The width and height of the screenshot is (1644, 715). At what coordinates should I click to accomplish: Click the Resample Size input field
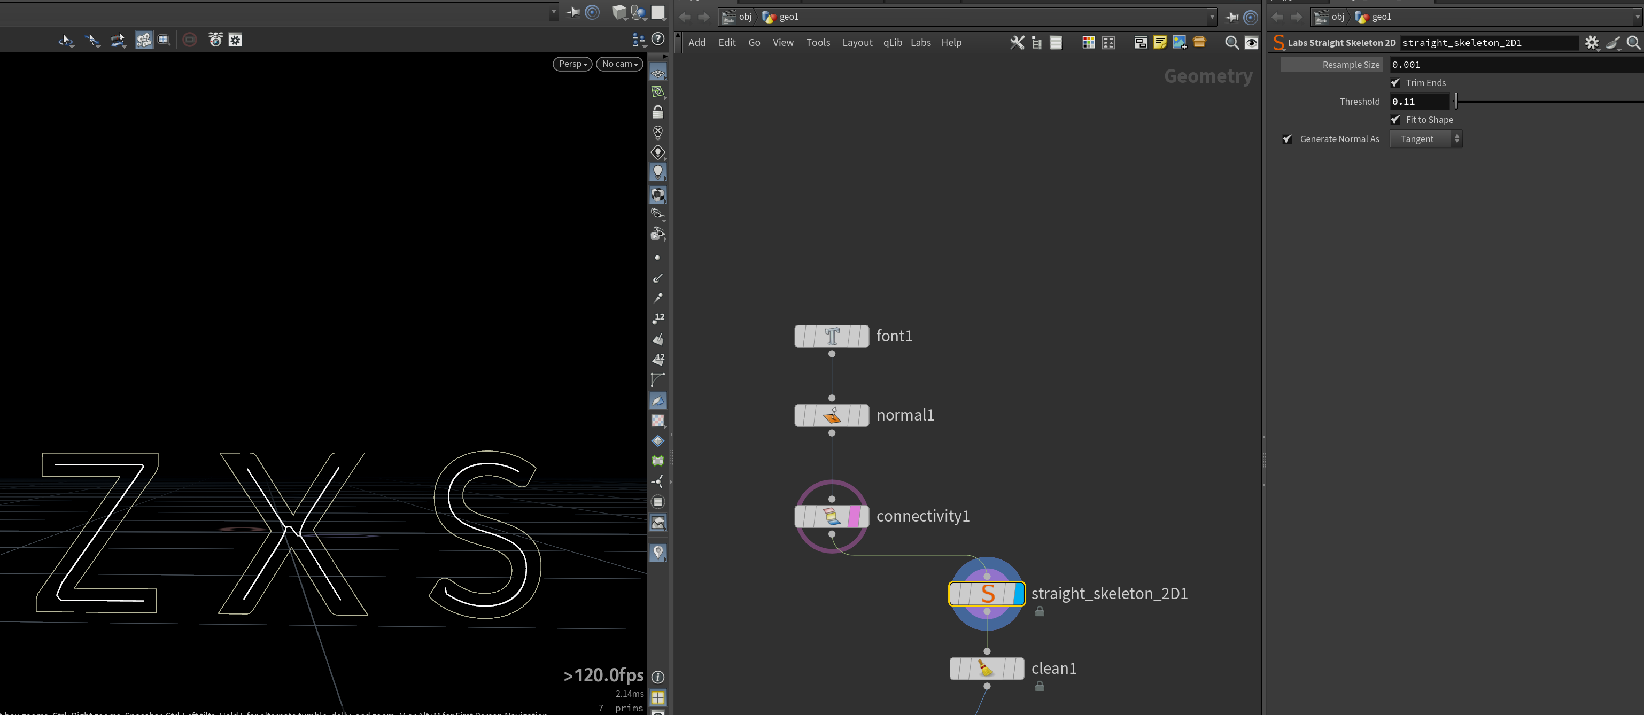pyautogui.click(x=1516, y=65)
